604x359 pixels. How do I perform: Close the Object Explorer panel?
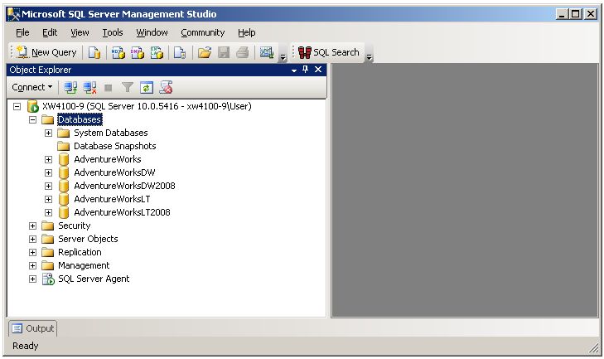tap(318, 70)
